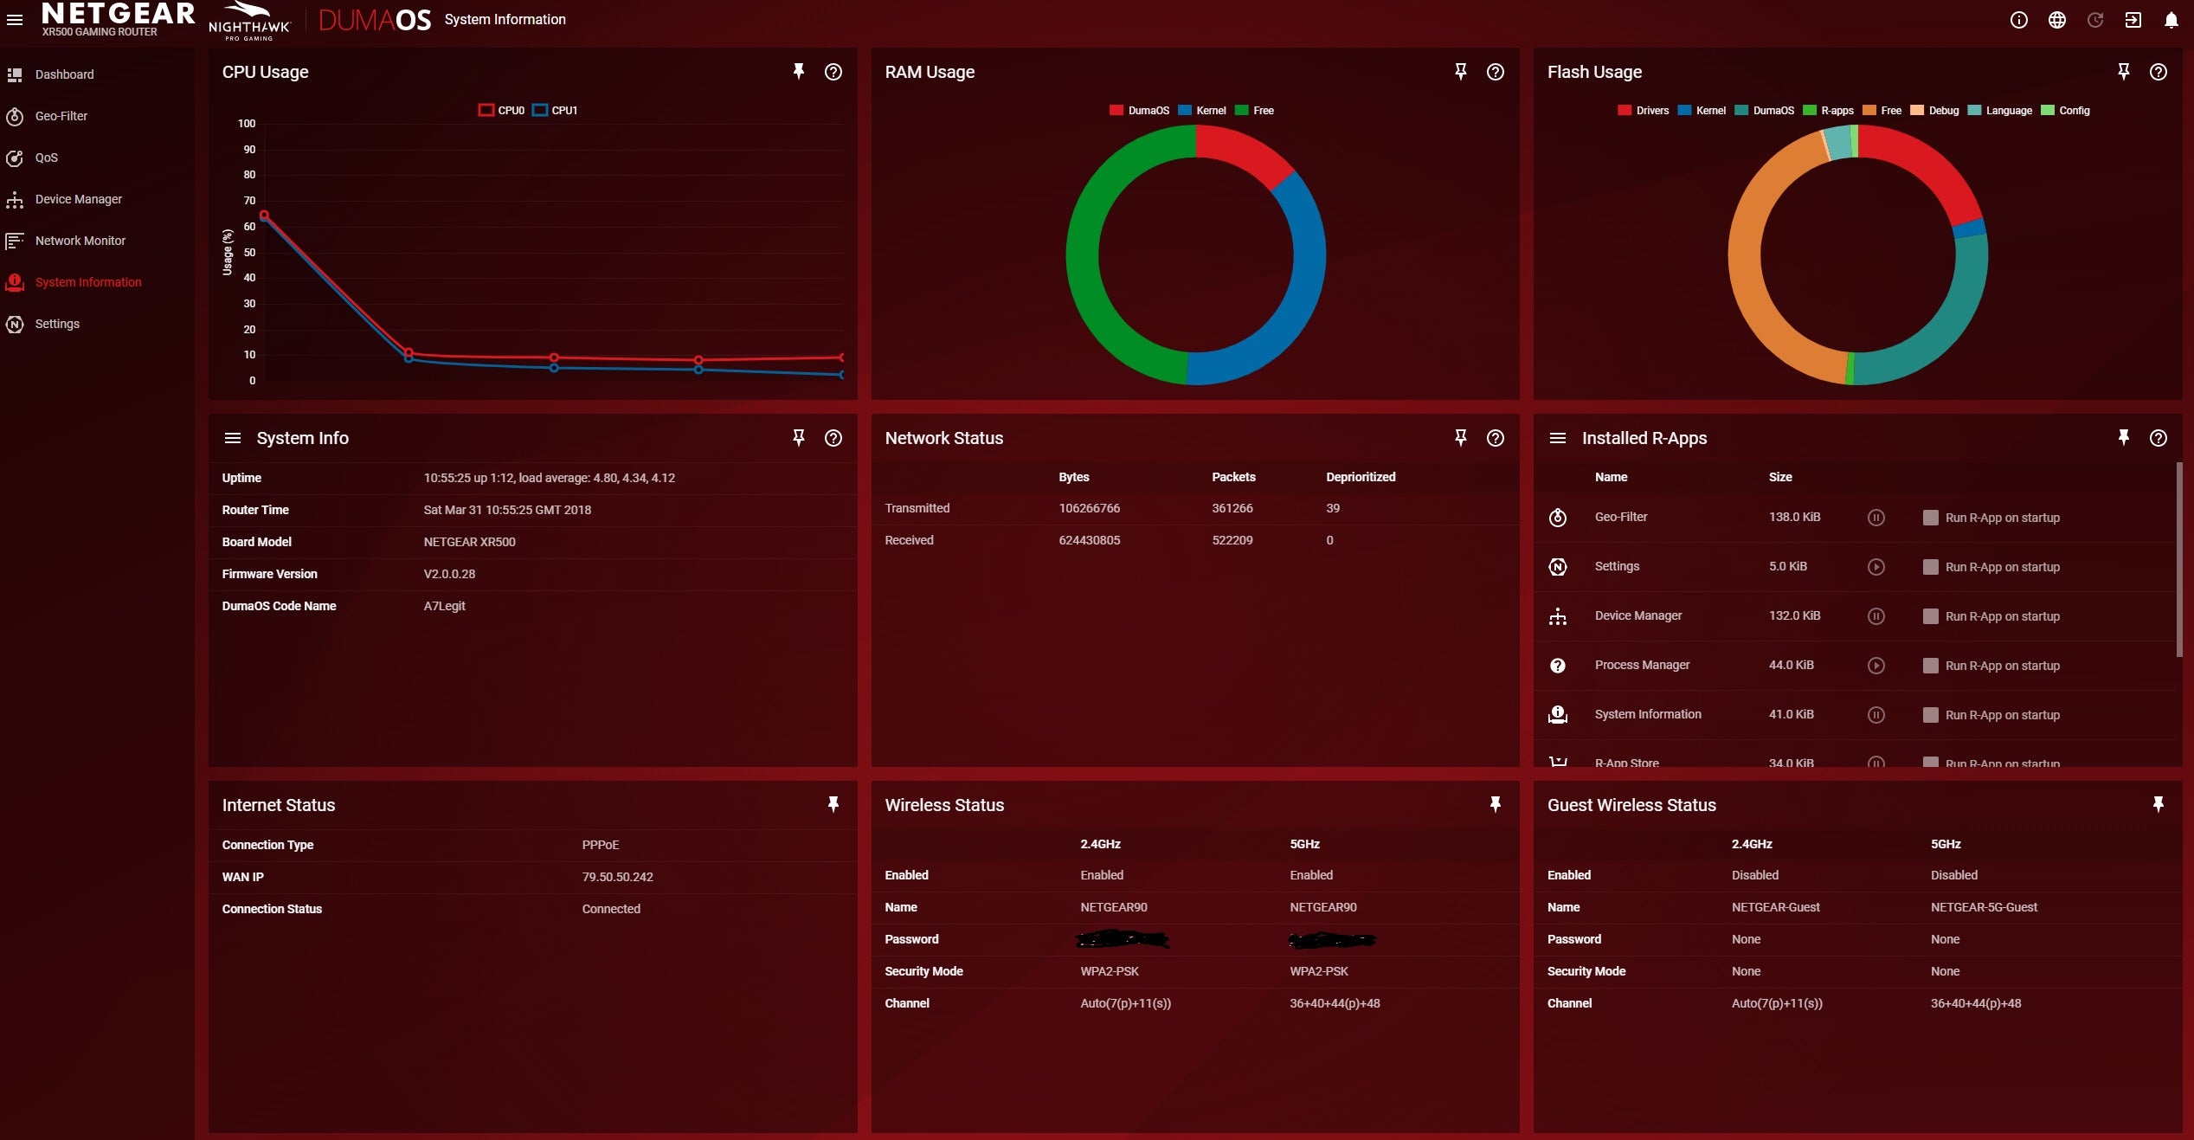Go to Dashboard in sidebar
The image size is (2194, 1140).
[64, 74]
